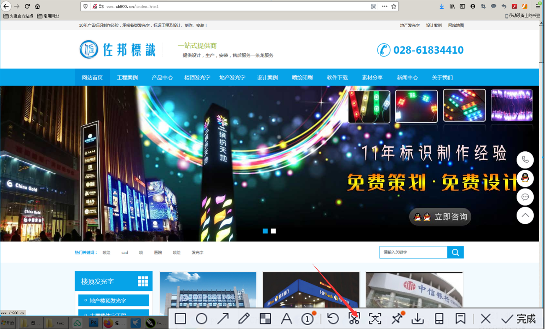Viewport: 545px width, 329px height.
Task: Select the second slideshow indicator dot
Action: [274, 231]
